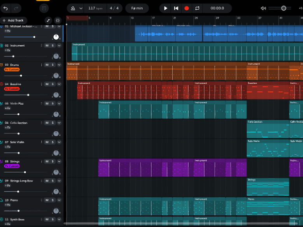
Task: Expand the 08 Strings track chevron
Action: [59, 162]
